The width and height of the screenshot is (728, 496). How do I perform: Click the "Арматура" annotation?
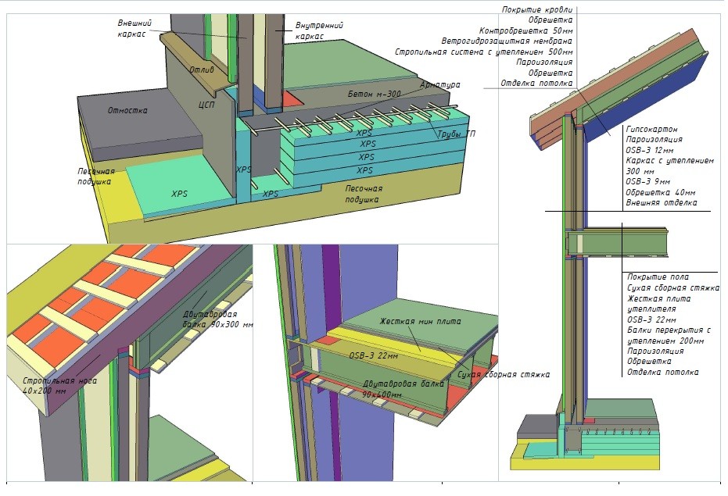[x=440, y=84]
